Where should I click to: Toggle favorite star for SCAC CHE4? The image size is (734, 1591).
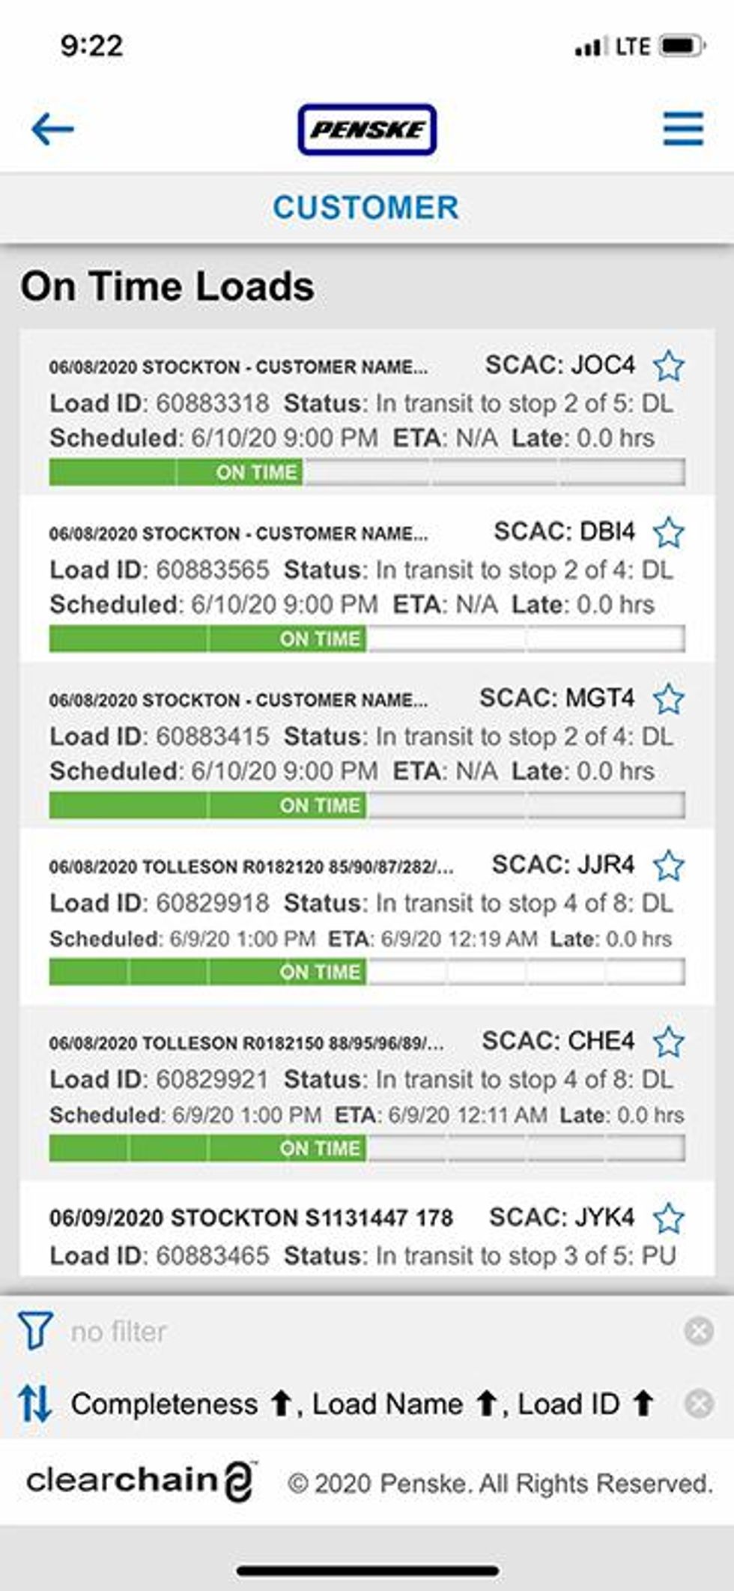(x=668, y=1042)
